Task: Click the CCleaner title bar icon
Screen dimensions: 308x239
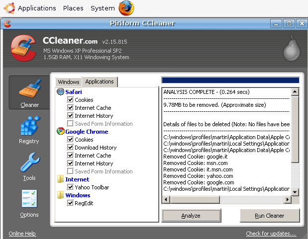Action: [x=7, y=23]
